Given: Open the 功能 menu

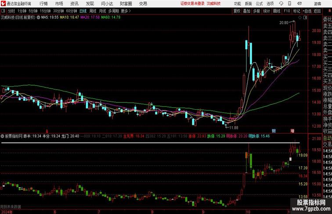Looking at the screenshot, I should [x=237, y=4].
